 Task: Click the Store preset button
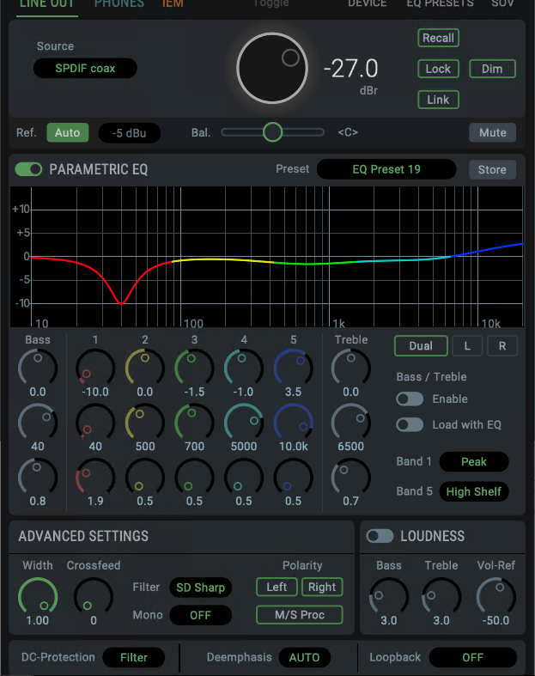[492, 169]
